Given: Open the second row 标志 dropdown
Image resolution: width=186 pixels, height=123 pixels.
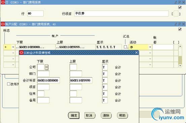Looking at the screenshot, I should pyautogui.click(x=13, y=53).
